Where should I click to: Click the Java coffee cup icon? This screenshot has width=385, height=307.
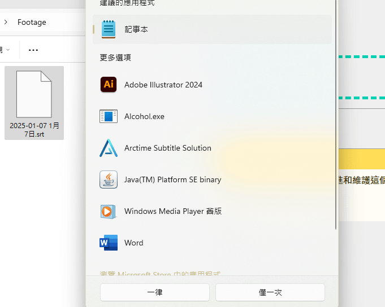point(109,179)
